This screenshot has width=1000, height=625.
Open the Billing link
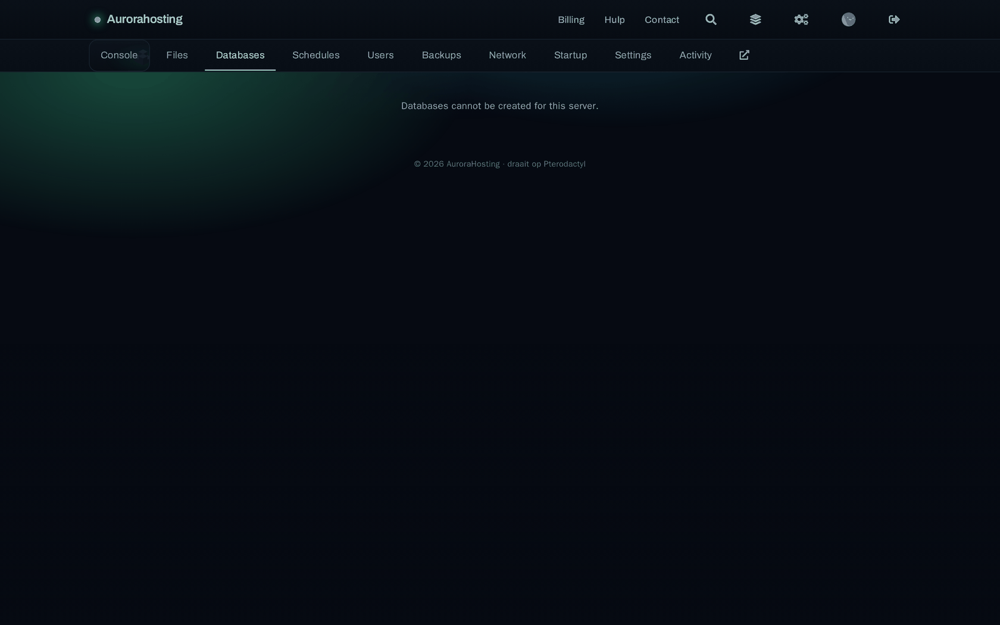pyautogui.click(x=571, y=19)
